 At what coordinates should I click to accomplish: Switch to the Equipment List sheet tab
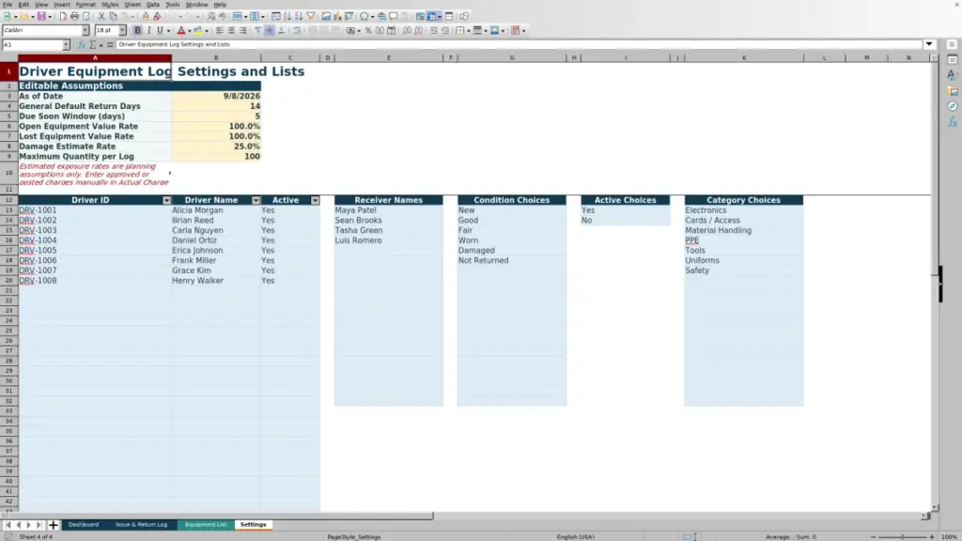(206, 525)
